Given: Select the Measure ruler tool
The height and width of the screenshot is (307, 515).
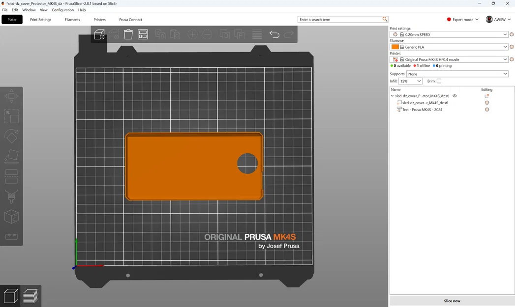Looking at the screenshot, I should tap(11, 236).
